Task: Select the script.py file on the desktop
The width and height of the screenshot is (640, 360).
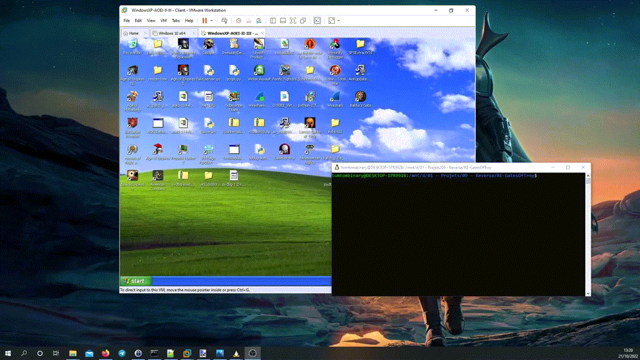Action: click(x=234, y=74)
